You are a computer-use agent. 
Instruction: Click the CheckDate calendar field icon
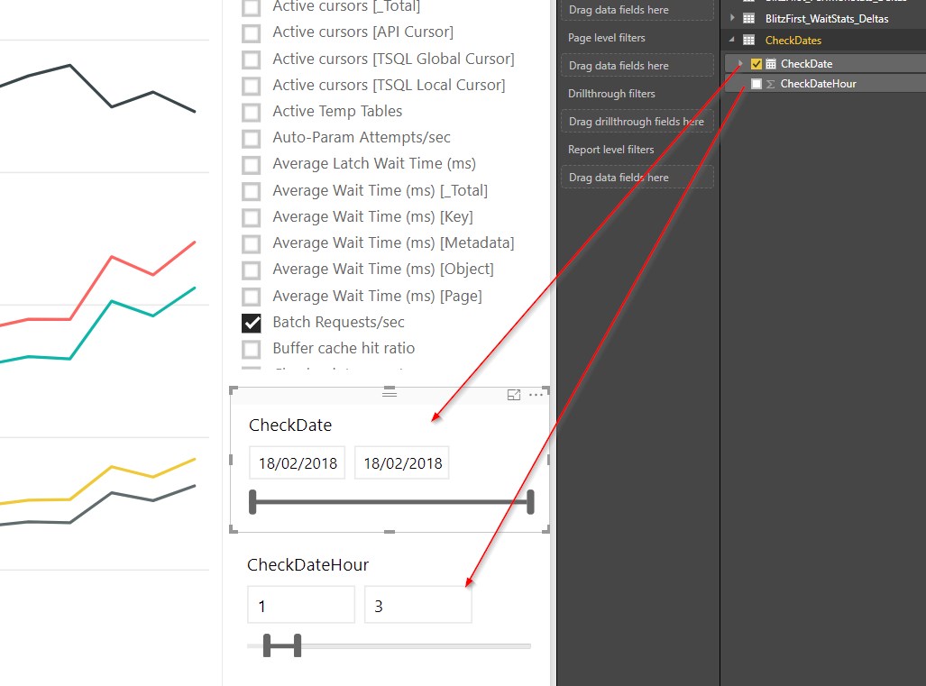tap(771, 64)
